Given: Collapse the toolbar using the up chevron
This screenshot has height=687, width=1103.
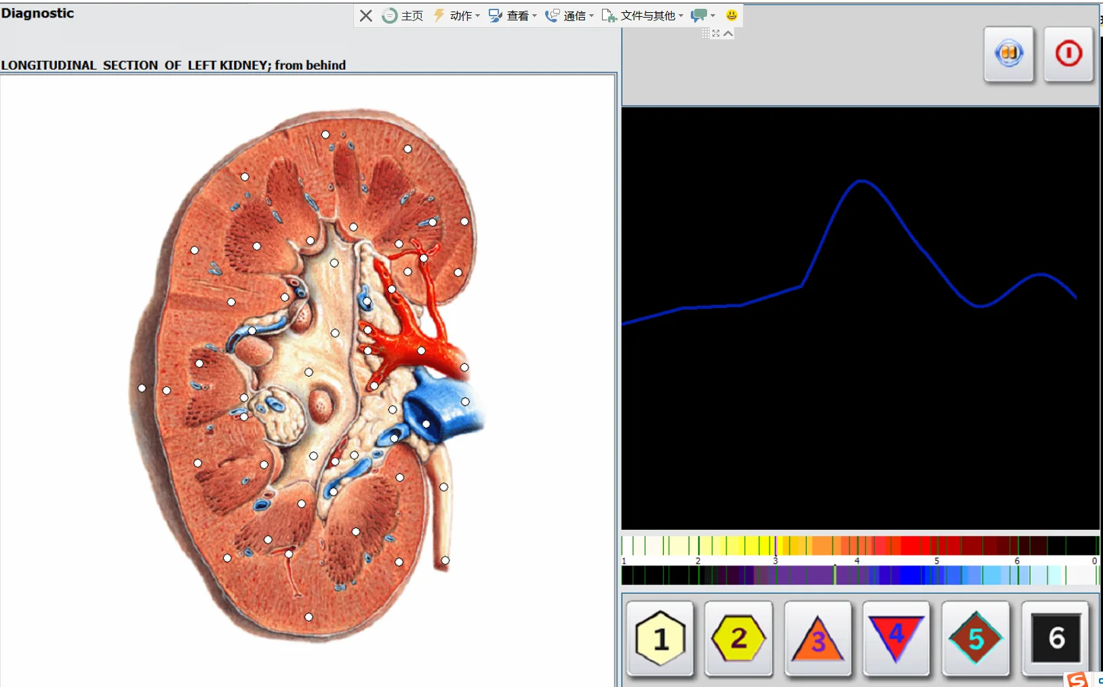Looking at the screenshot, I should pos(728,33).
